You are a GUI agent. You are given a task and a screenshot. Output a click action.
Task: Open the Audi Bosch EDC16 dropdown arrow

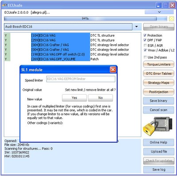coord(137,27)
